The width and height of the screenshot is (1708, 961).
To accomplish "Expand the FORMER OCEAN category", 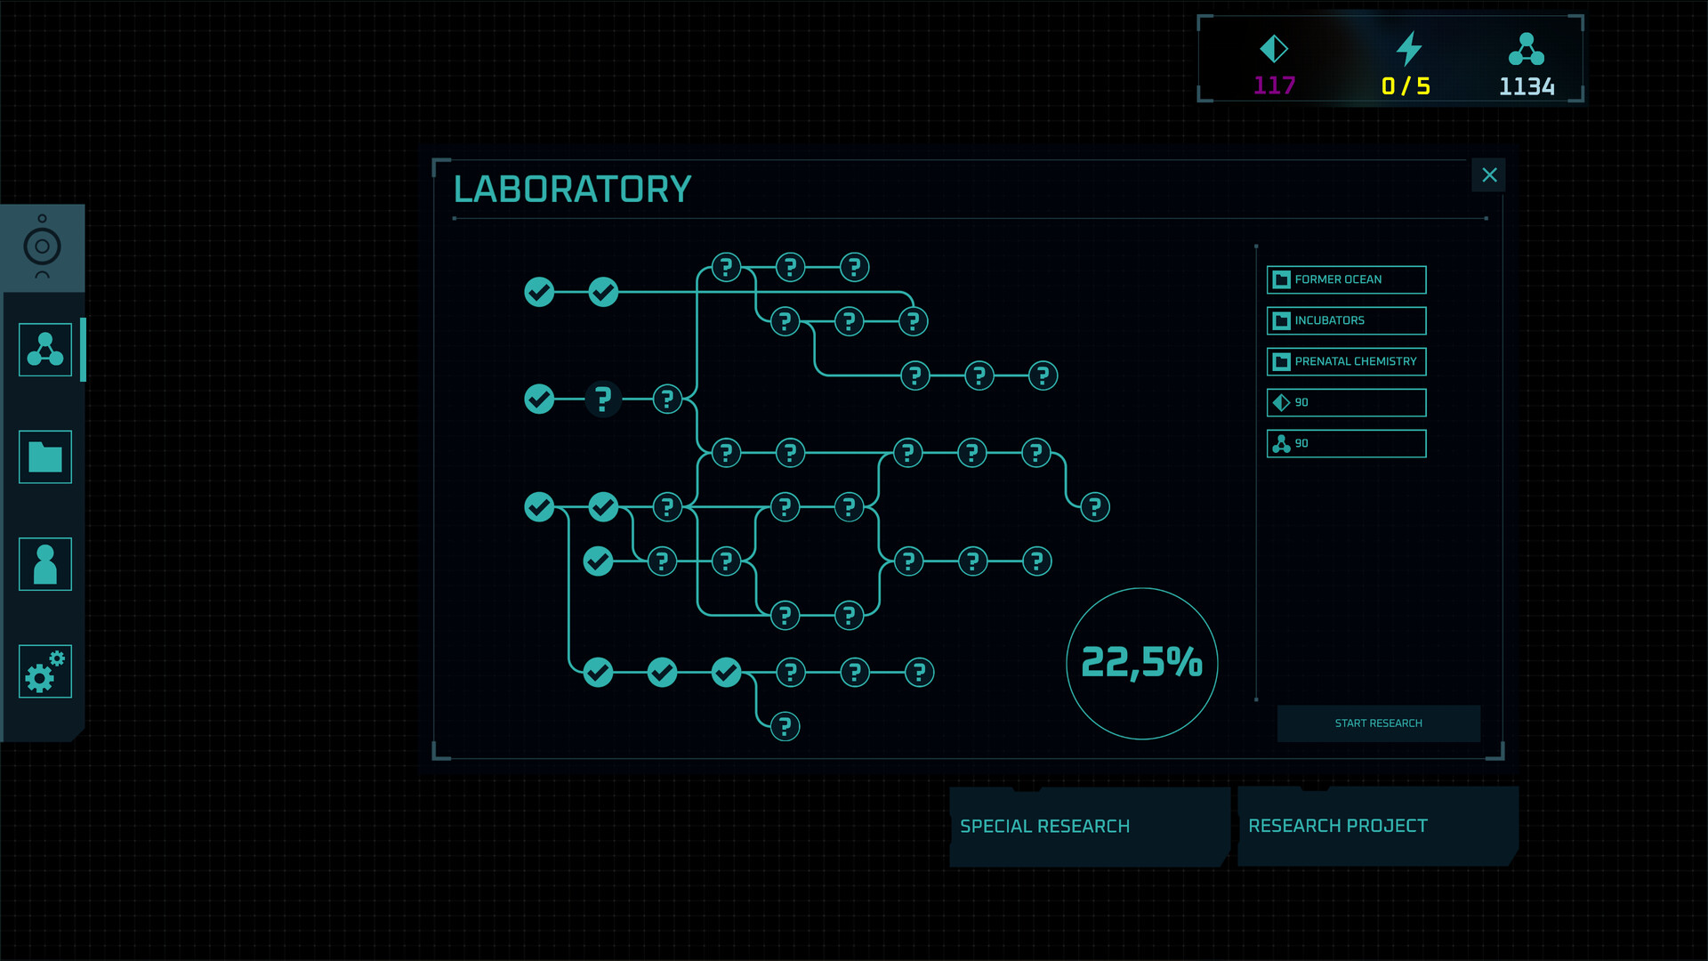I will pos(1346,279).
